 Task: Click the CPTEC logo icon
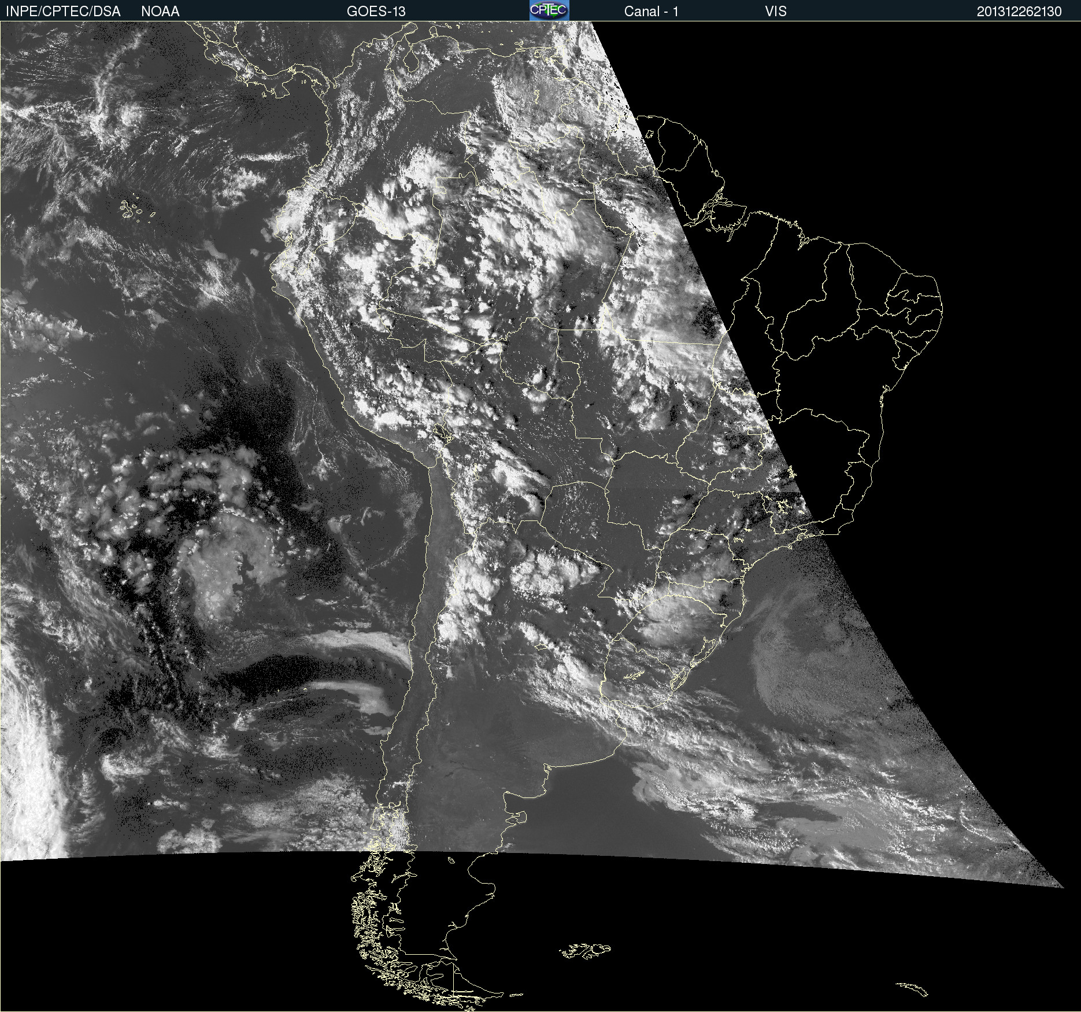pos(549,10)
